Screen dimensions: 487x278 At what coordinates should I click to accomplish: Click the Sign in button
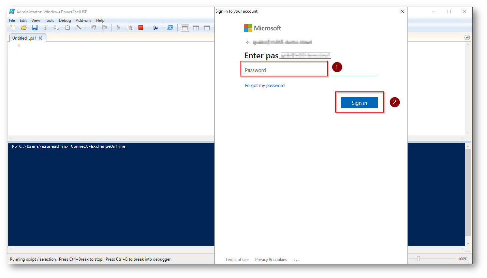pyautogui.click(x=359, y=103)
